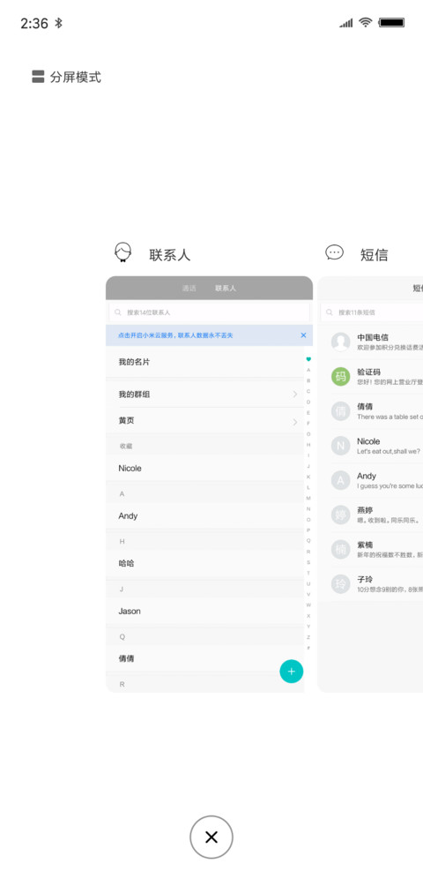Tap the 楠 avatar
The image size is (423, 894).
pyautogui.click(x=340, y=550)
